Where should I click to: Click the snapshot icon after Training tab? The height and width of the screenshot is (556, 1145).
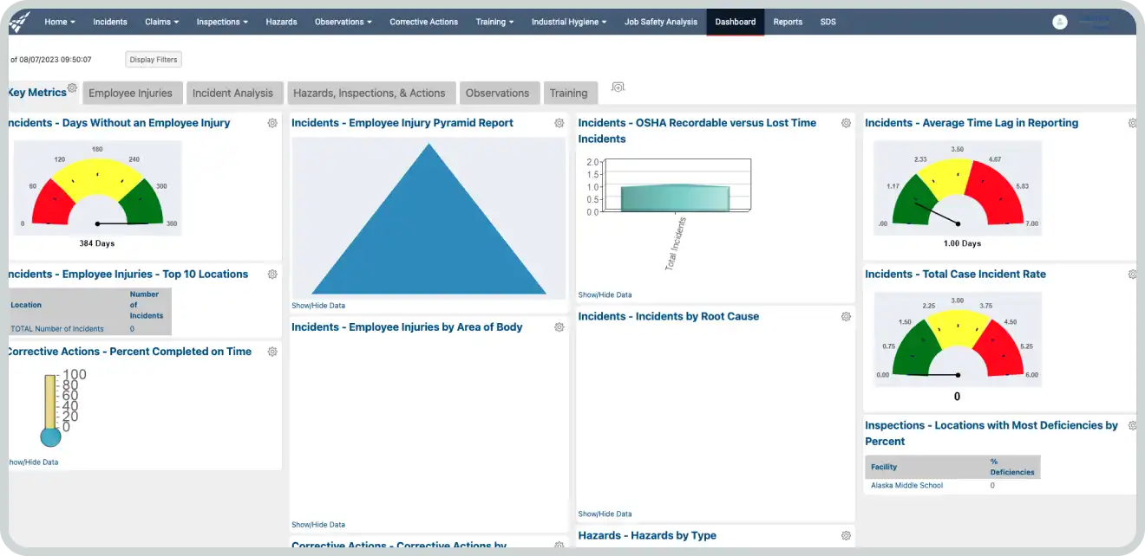coord(618,87)
